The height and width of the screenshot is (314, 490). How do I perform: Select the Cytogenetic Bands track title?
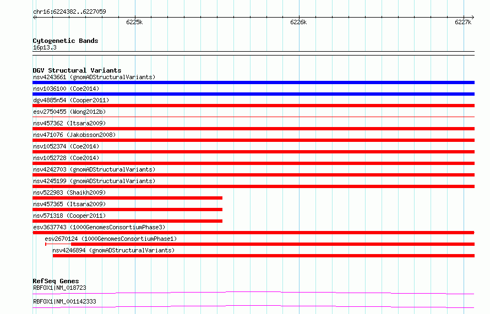(66, 41)
